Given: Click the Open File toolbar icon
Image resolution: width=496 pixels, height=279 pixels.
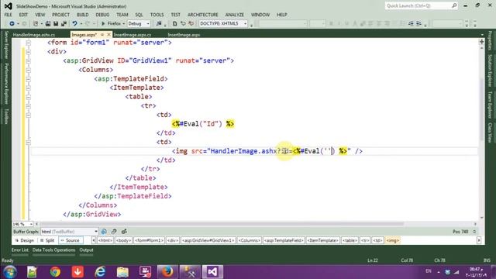Looking at the screenshot, I should click(48, 24).
